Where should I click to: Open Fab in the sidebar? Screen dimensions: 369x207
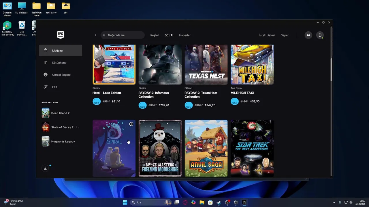(61, 87)
